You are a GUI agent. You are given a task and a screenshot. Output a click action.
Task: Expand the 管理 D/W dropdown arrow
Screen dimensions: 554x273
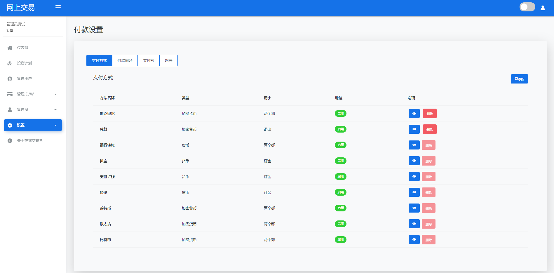pyautogui.click(x=55, y=94)
